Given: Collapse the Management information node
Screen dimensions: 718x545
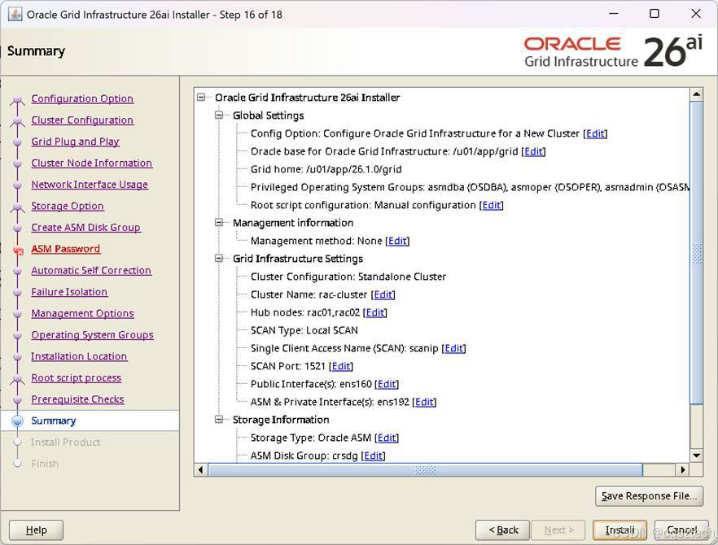Looking at the screenshot, I should click(x=219, y=222).
